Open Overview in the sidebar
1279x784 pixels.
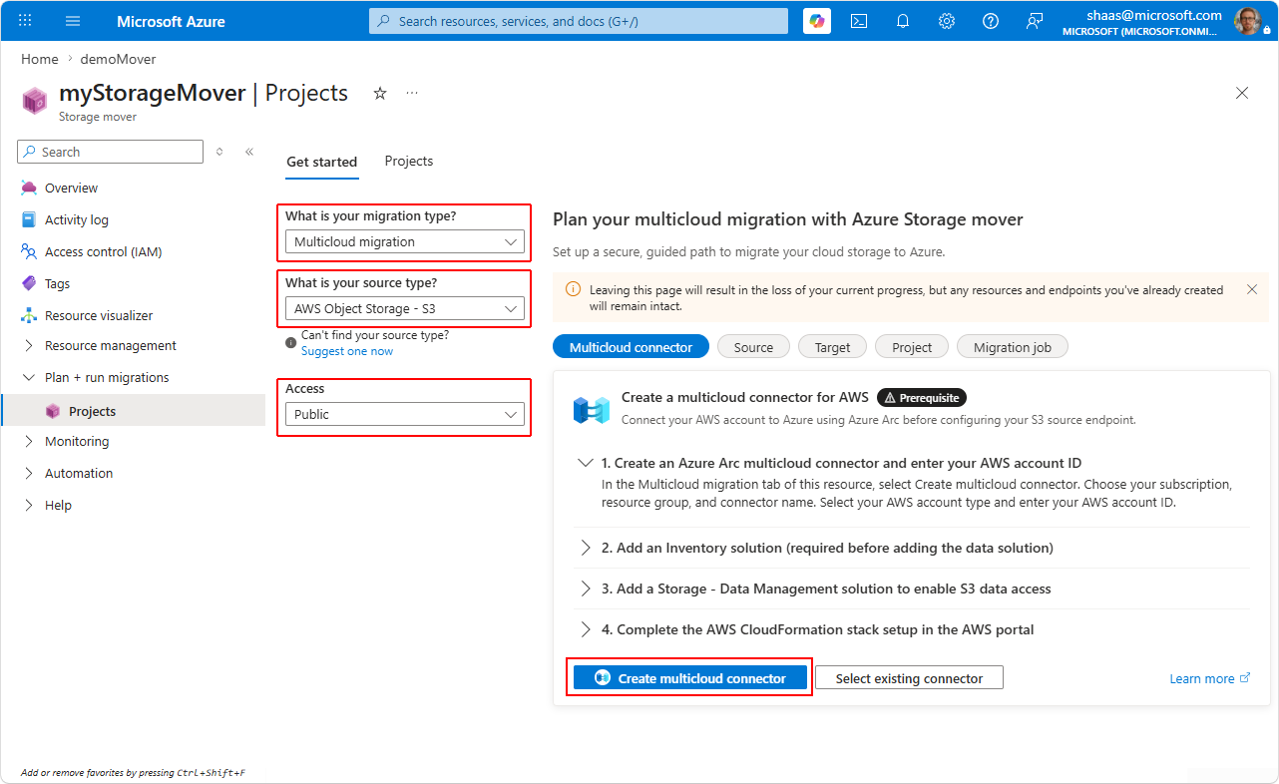[71, 188]
